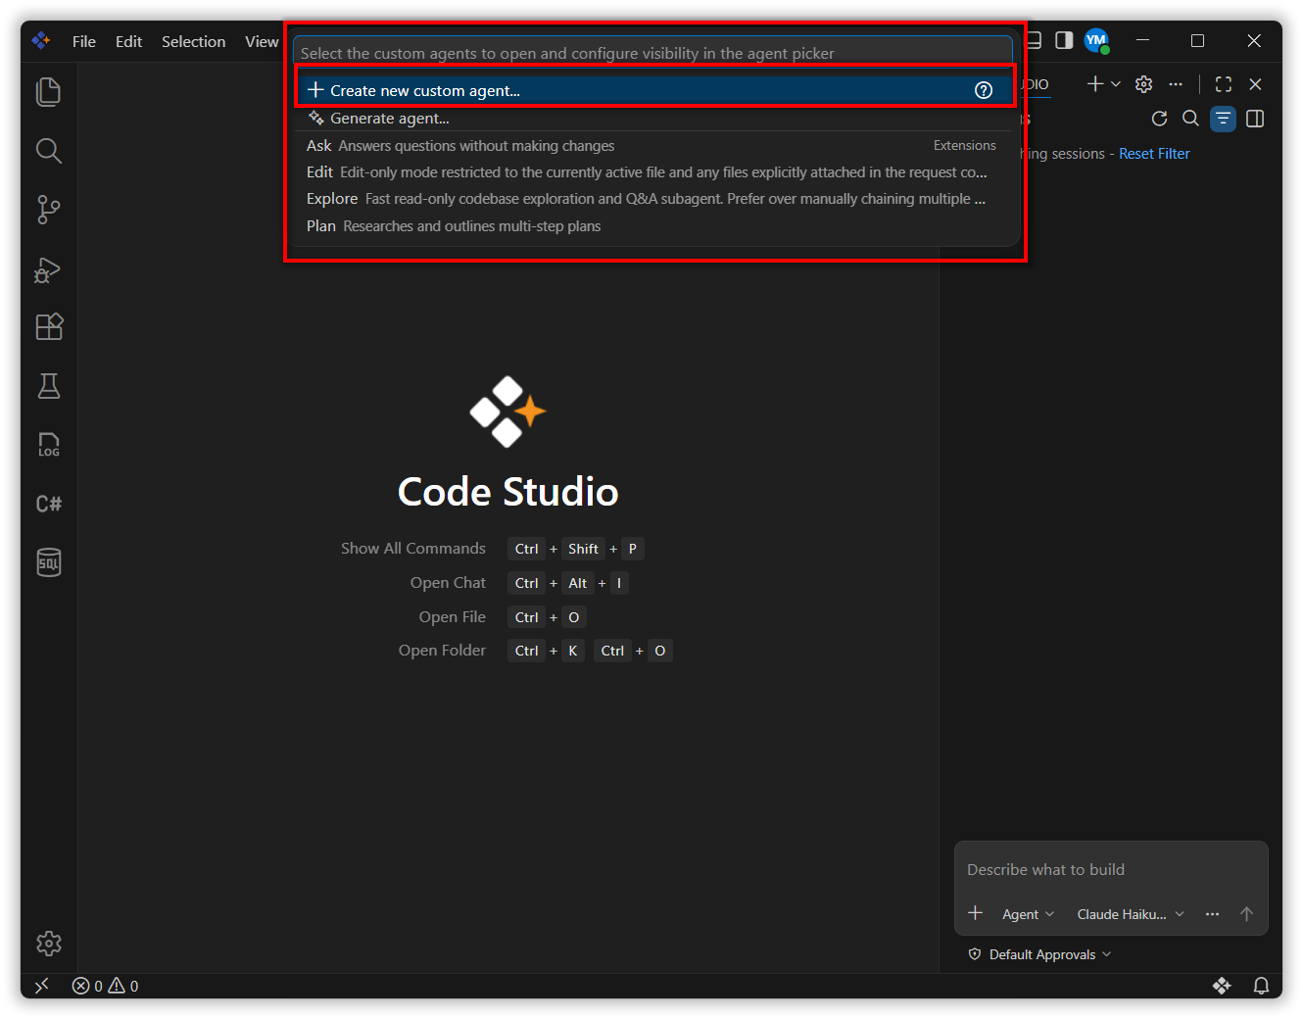Viewport: 1303px width, 1019px height.
Task: Expand the new chat dropdown chevron
Action: tap(1116, 84)
